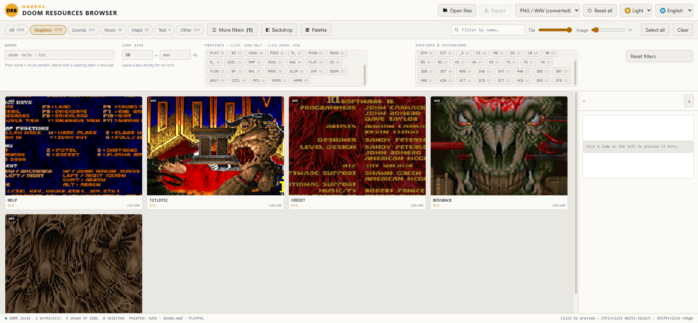Image resolution: width=698 pixels, height=323 pixels.
Task: Switch to the Sounds category
Action: [x=83, y=30]
